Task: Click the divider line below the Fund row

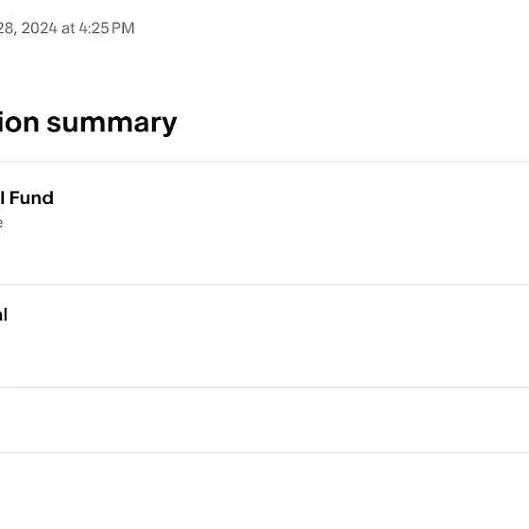Action: click(x=264, y=284)
